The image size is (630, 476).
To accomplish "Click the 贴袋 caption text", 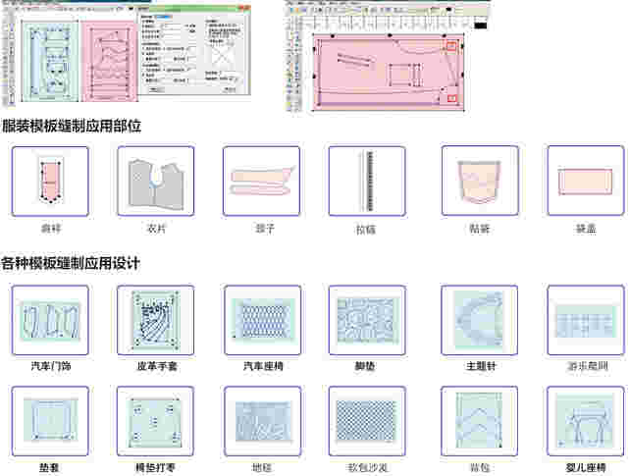I will point(480,229).
